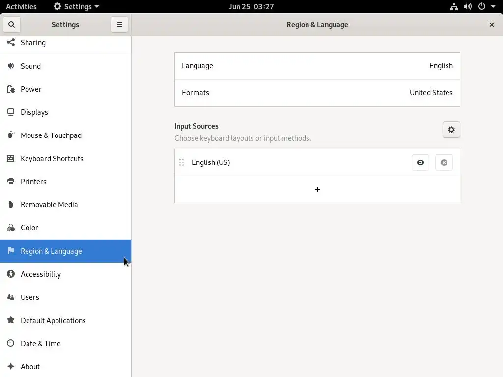This screenshot has width=503, height=377.
Task: Select Mouse & Touchpad in sidebar
Action: pos(65,135)
